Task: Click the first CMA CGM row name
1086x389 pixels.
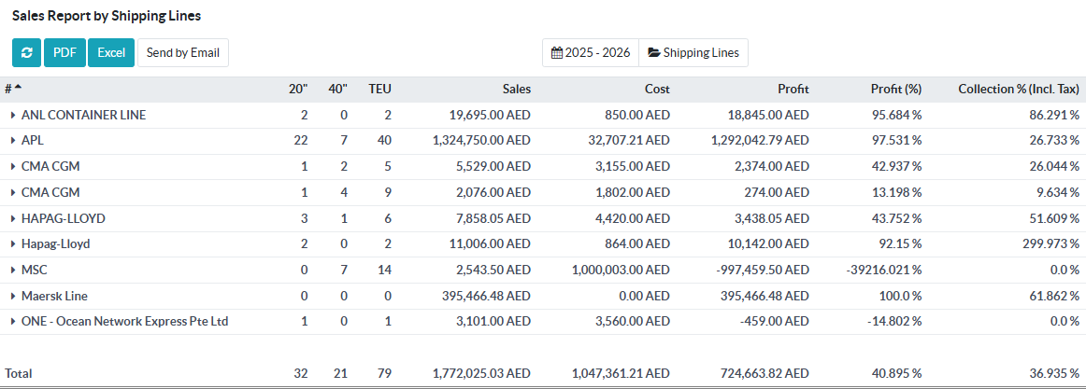Action: point(50,167)
